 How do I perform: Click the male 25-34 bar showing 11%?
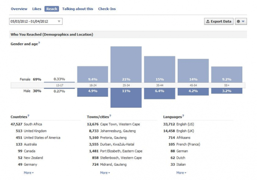pos(126,97)
